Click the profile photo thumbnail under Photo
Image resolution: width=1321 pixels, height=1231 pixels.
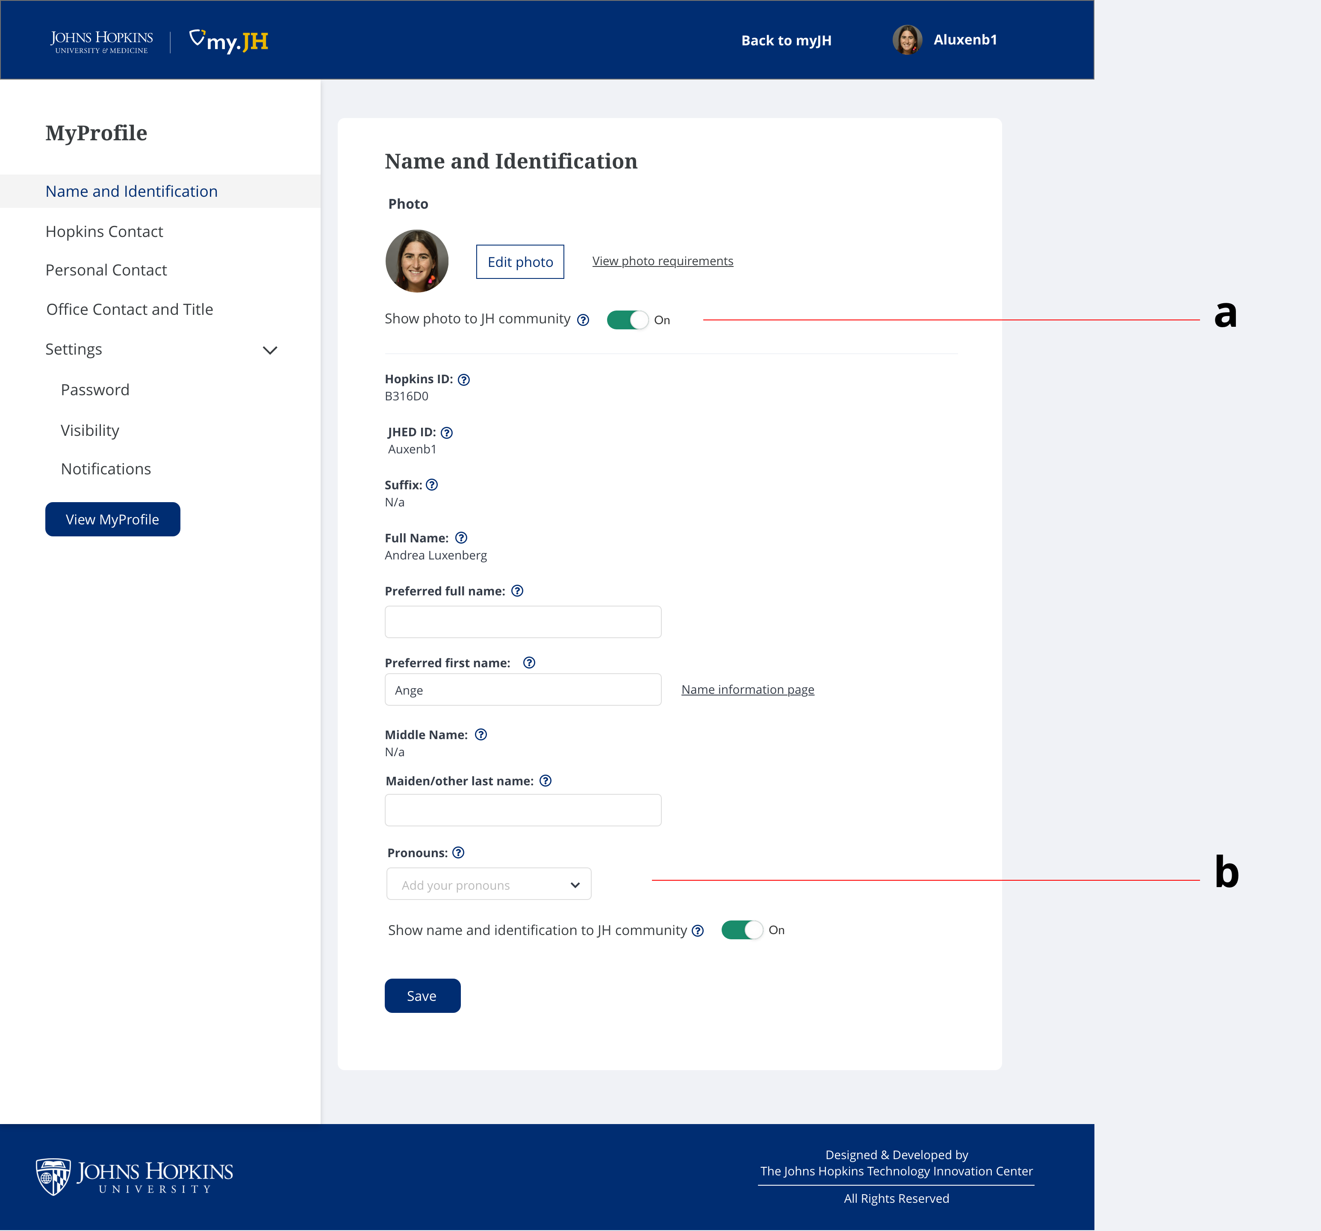coord(417,261)
